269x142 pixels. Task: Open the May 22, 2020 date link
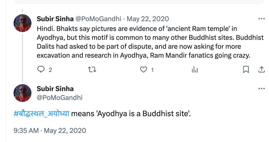tap(148, 19)
